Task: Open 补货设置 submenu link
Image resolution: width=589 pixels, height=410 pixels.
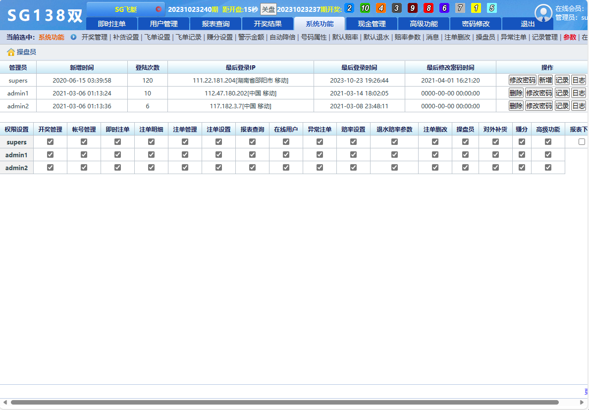Action: click(x=126, y=37)
